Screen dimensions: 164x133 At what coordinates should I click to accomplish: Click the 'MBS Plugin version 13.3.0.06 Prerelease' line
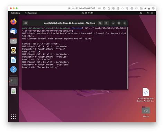pos(74,35)
